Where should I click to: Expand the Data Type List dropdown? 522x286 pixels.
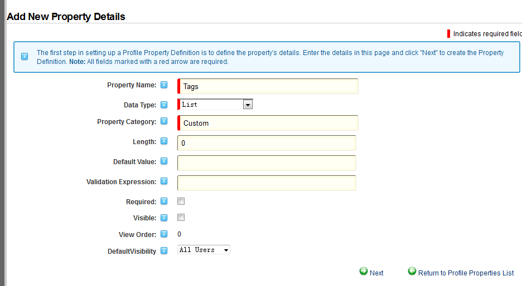click(215, 104)
